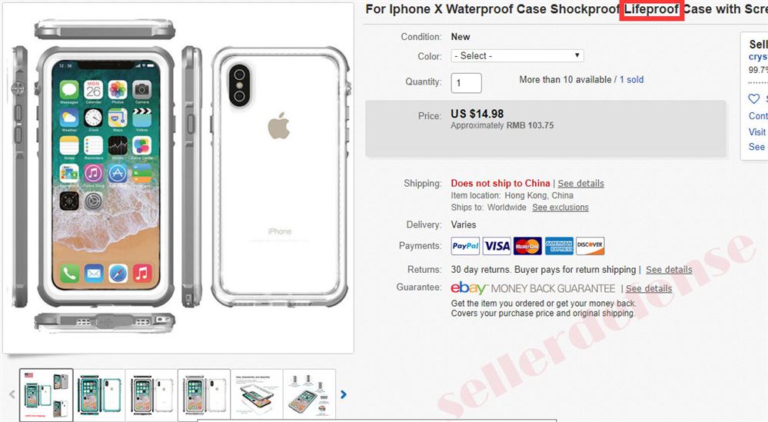Open Guarantee See details link
768x422 pixels.
[x=649, y=289]
